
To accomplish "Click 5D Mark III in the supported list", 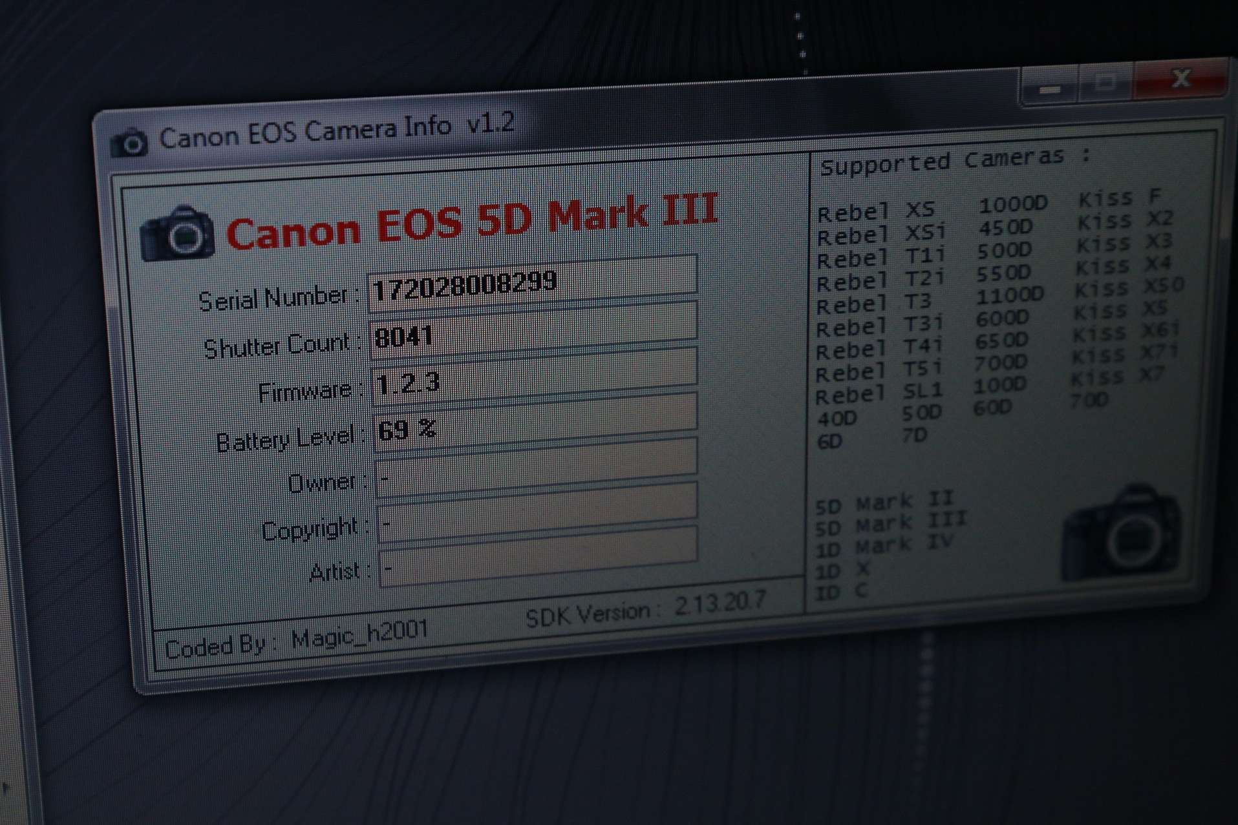I will pyautogui.click(x=890, y=523).
